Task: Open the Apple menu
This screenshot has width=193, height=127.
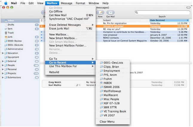Action: pos(5,3)
